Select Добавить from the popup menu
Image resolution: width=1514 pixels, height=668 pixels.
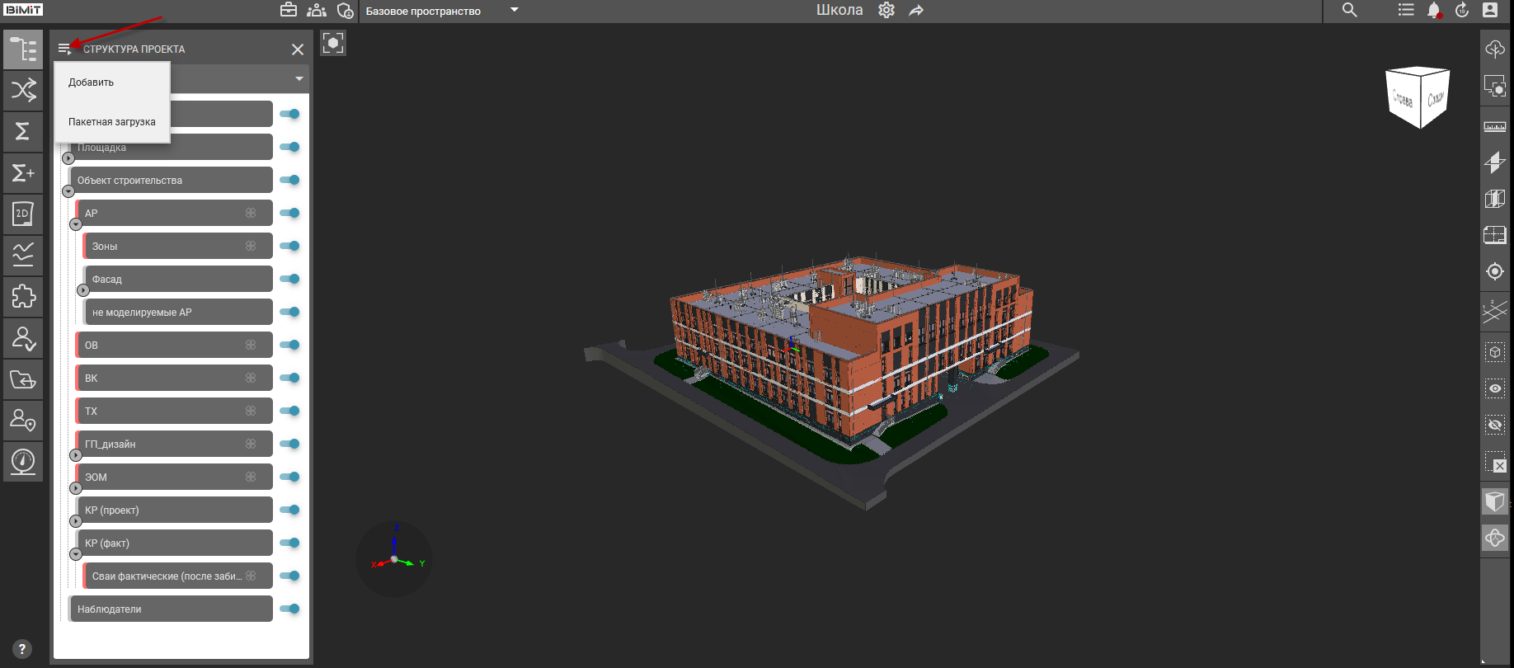(92, 82)
